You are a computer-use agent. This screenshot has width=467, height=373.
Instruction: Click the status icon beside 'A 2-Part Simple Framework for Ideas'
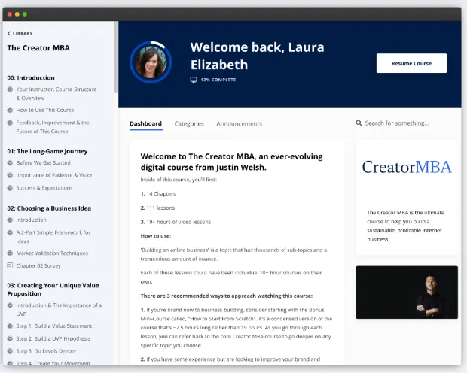(10, 232)
